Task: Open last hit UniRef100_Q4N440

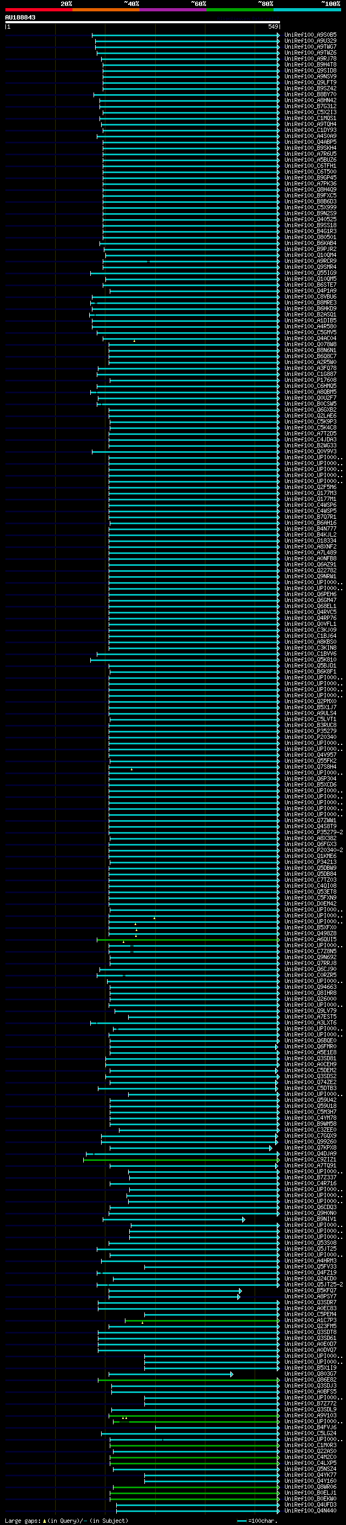Action: [x=310, y=1510]
